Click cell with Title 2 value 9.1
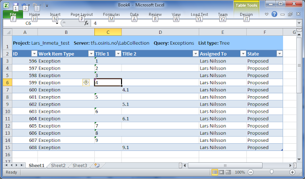The width and height of the screenshot is (305, 179). point(160,148)
